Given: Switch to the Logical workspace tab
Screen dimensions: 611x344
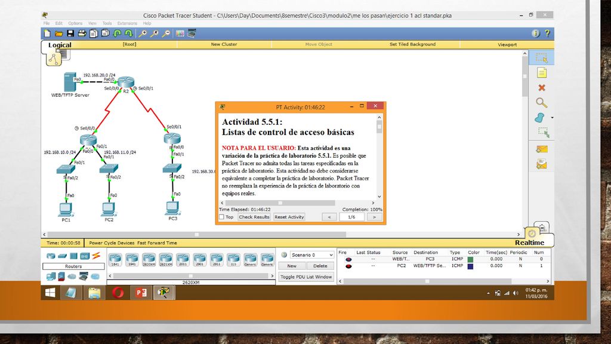Looking at the screenshot, I should 60,45.
